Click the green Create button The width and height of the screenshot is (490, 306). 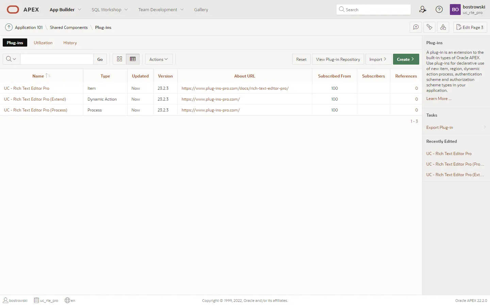point(406,59)
